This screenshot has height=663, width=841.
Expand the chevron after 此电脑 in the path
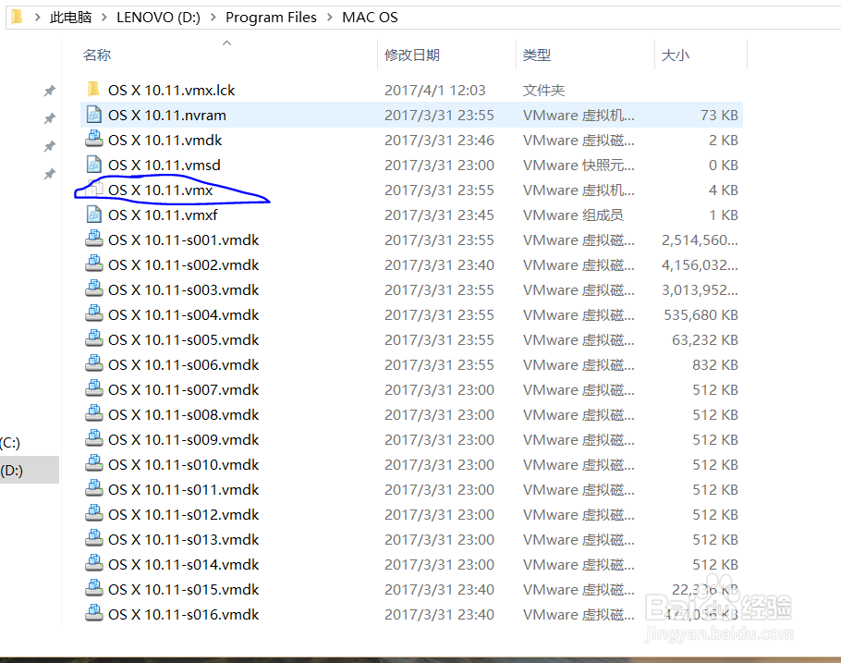tap(104, 18)
